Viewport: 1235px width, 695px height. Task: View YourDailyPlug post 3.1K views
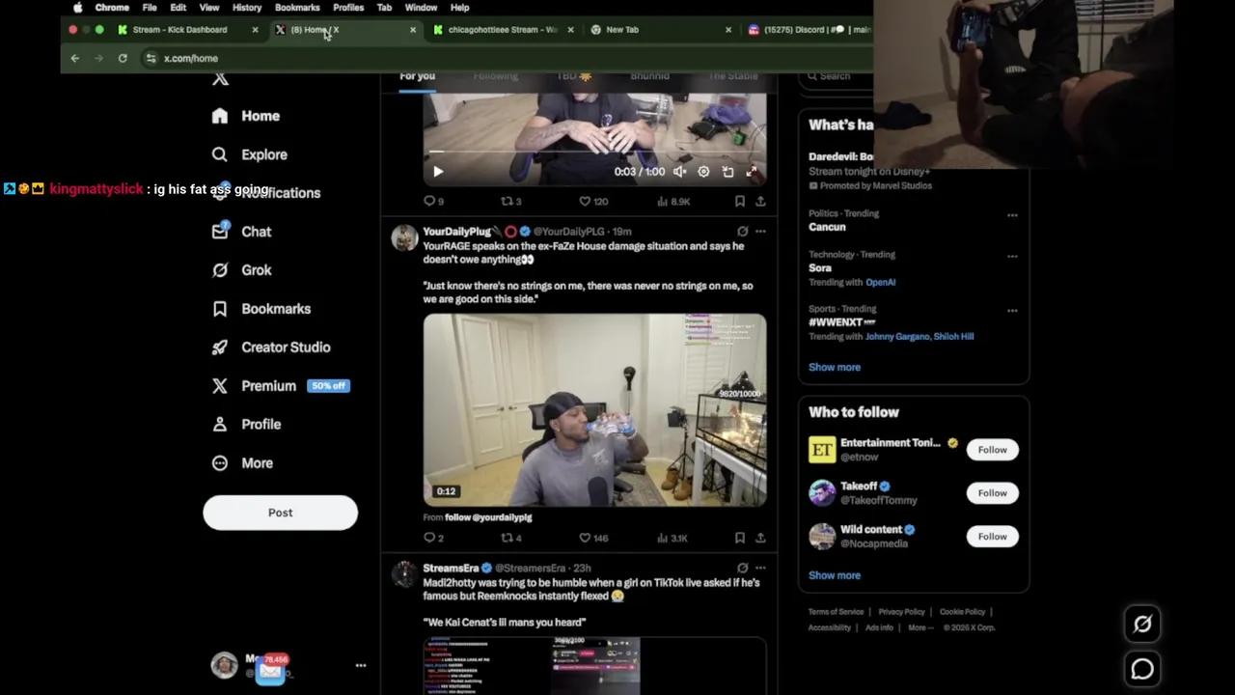(x=673, y=538)
